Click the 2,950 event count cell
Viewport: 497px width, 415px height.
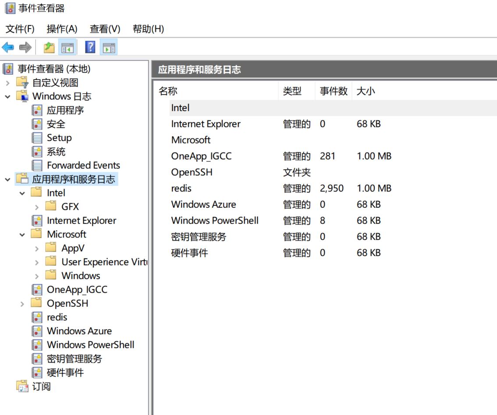[331, 188]
